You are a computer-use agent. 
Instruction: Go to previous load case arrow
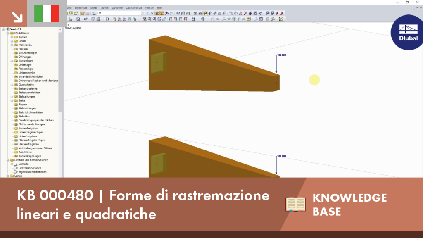[x=147, y=13]
